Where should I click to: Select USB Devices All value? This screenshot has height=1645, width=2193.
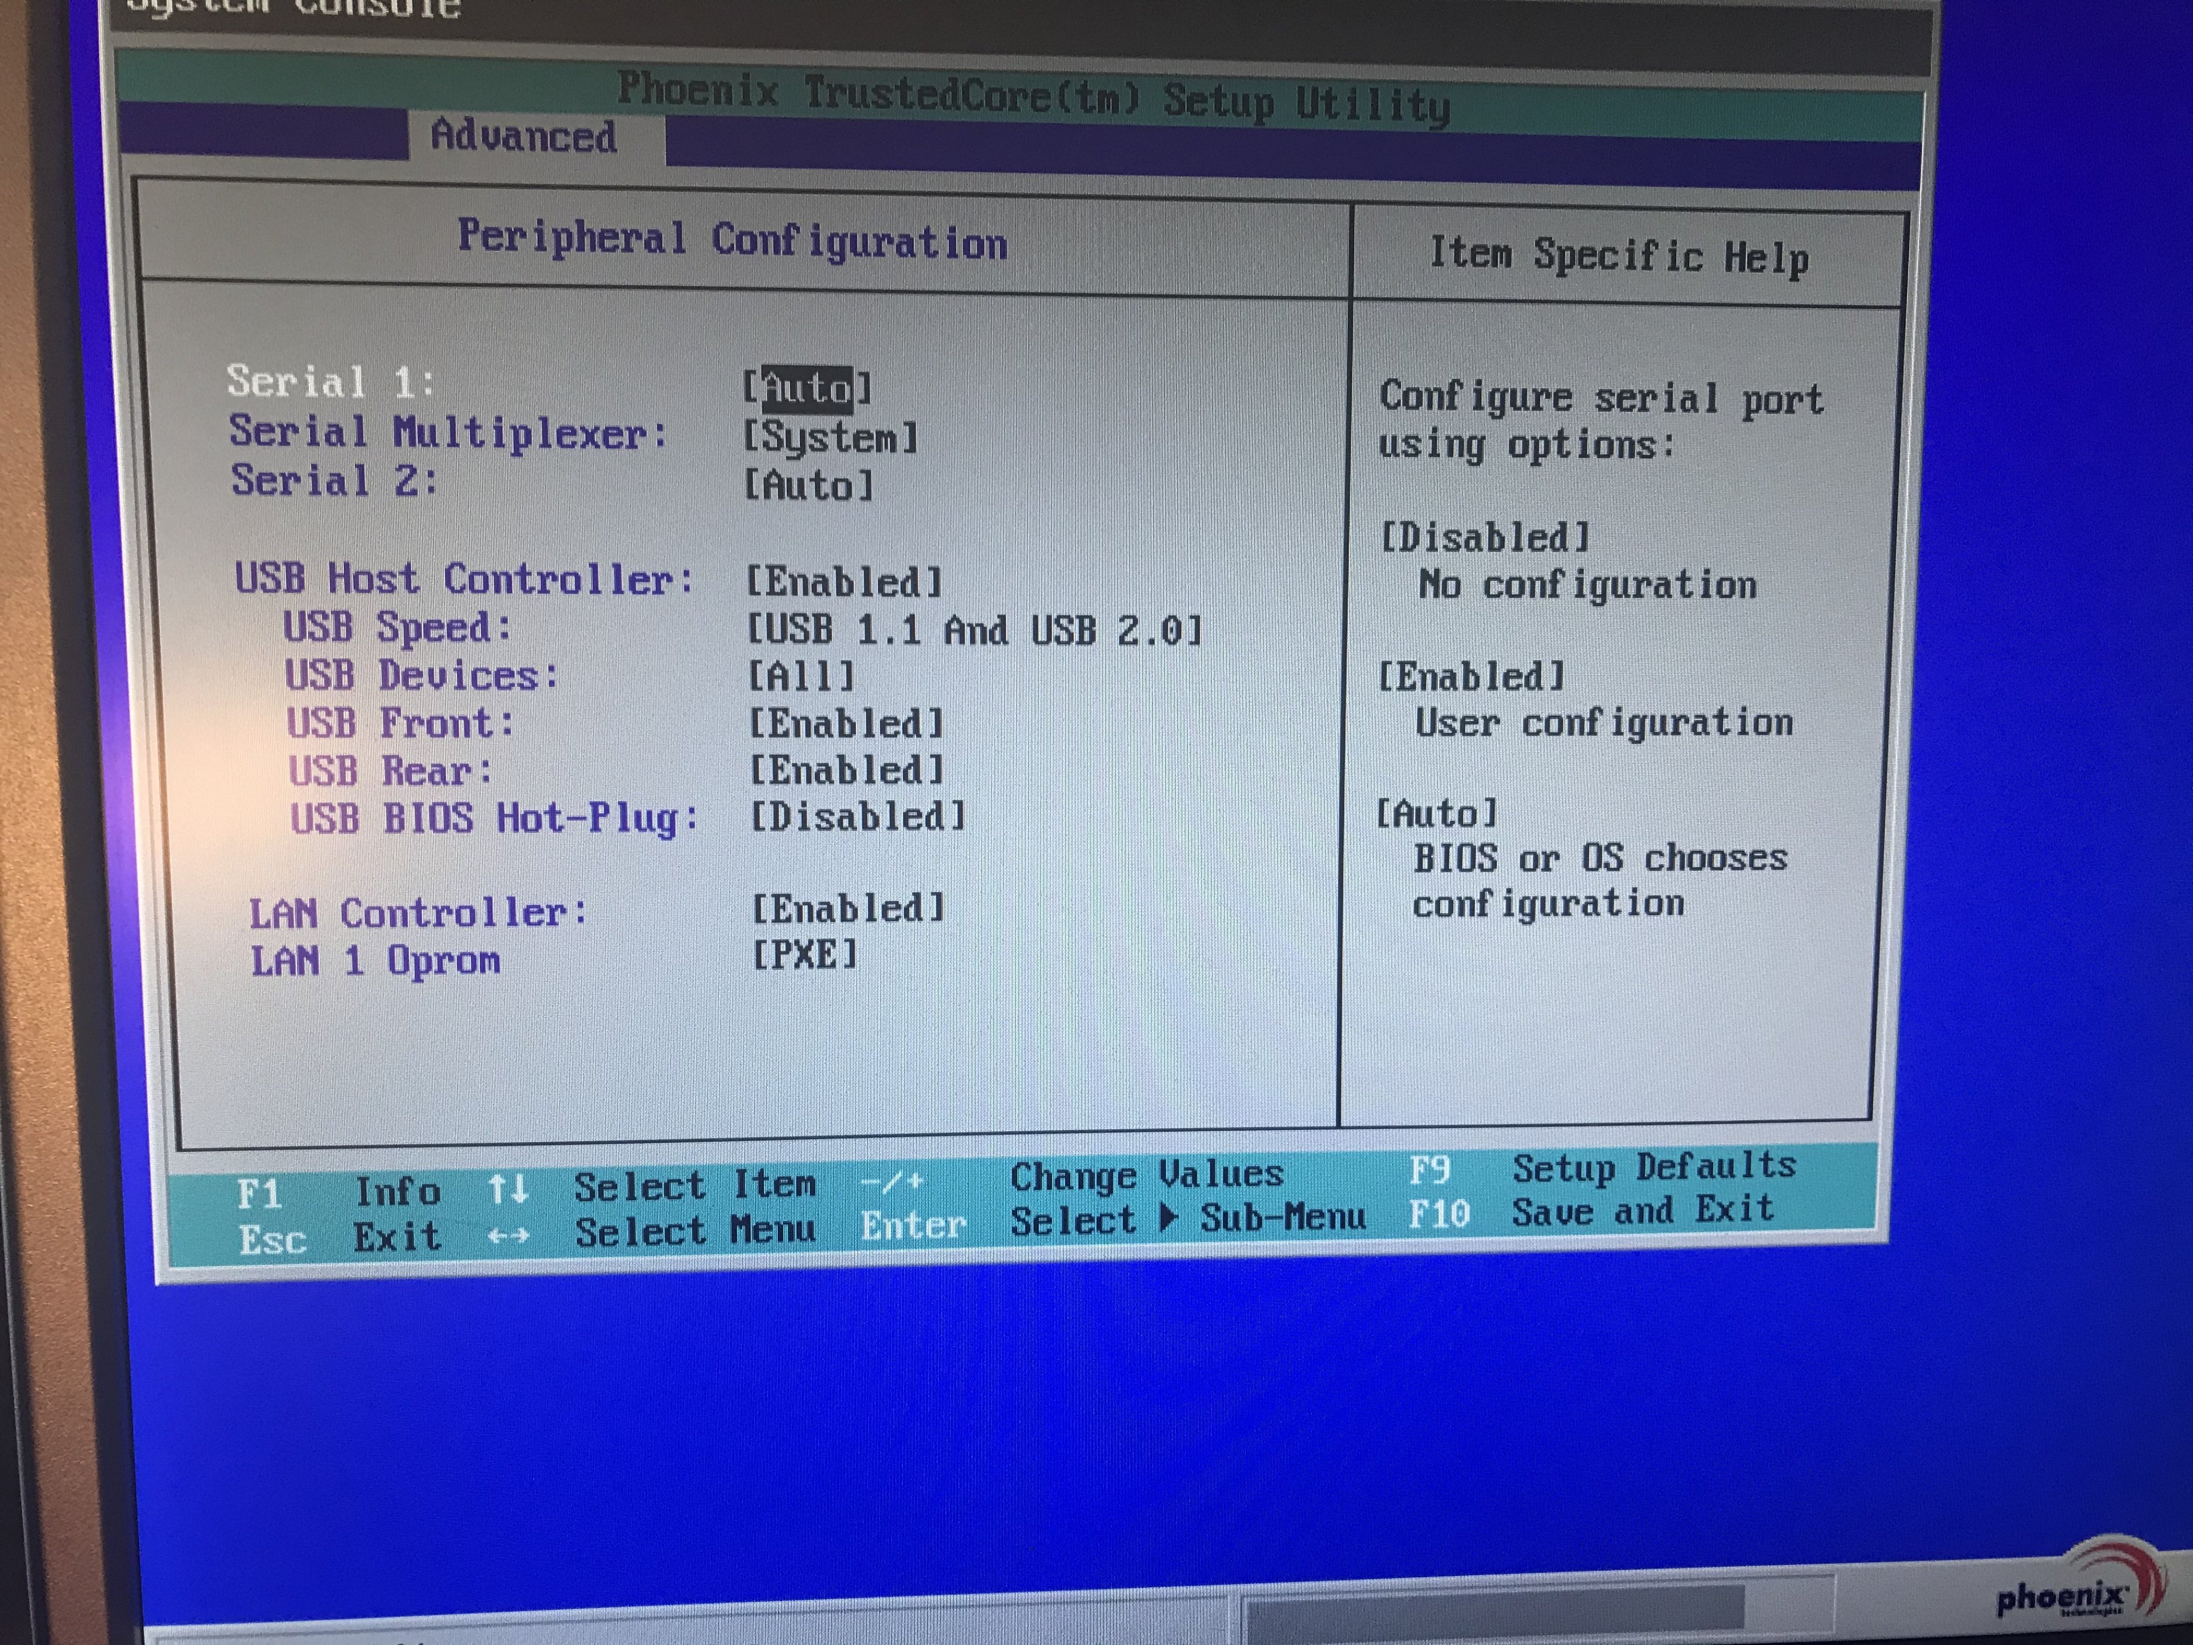pyautogui.click(x=800, y=676)
